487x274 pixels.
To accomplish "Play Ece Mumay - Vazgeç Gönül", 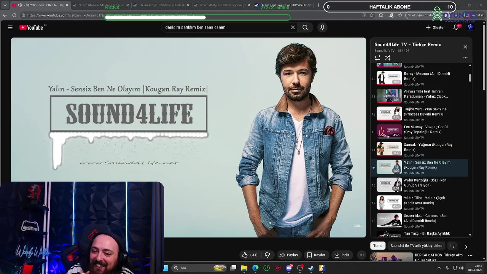I will coord(419,132).
